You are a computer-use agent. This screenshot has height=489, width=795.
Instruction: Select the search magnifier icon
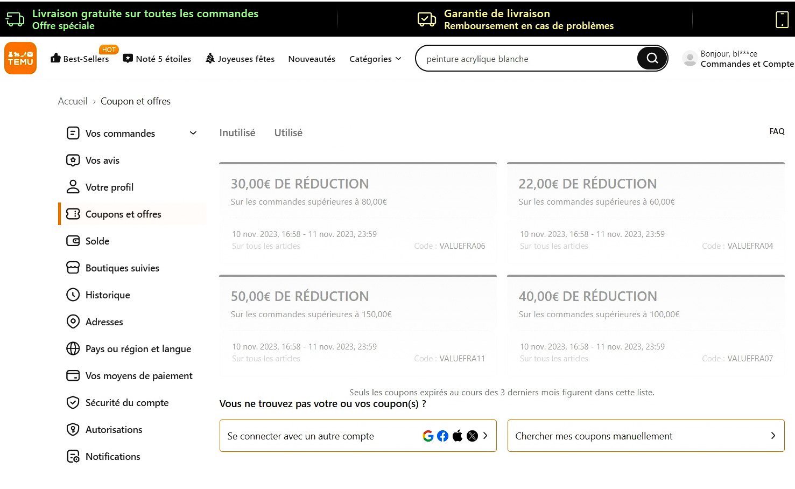(652, 58)
